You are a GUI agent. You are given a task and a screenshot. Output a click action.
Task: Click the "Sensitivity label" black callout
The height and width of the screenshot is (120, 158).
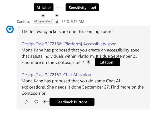click(82, 8)
